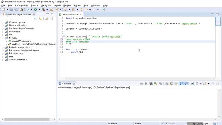Open the Back navigation history dropdown
Screen dimensions: 222x125
(90, 10)
